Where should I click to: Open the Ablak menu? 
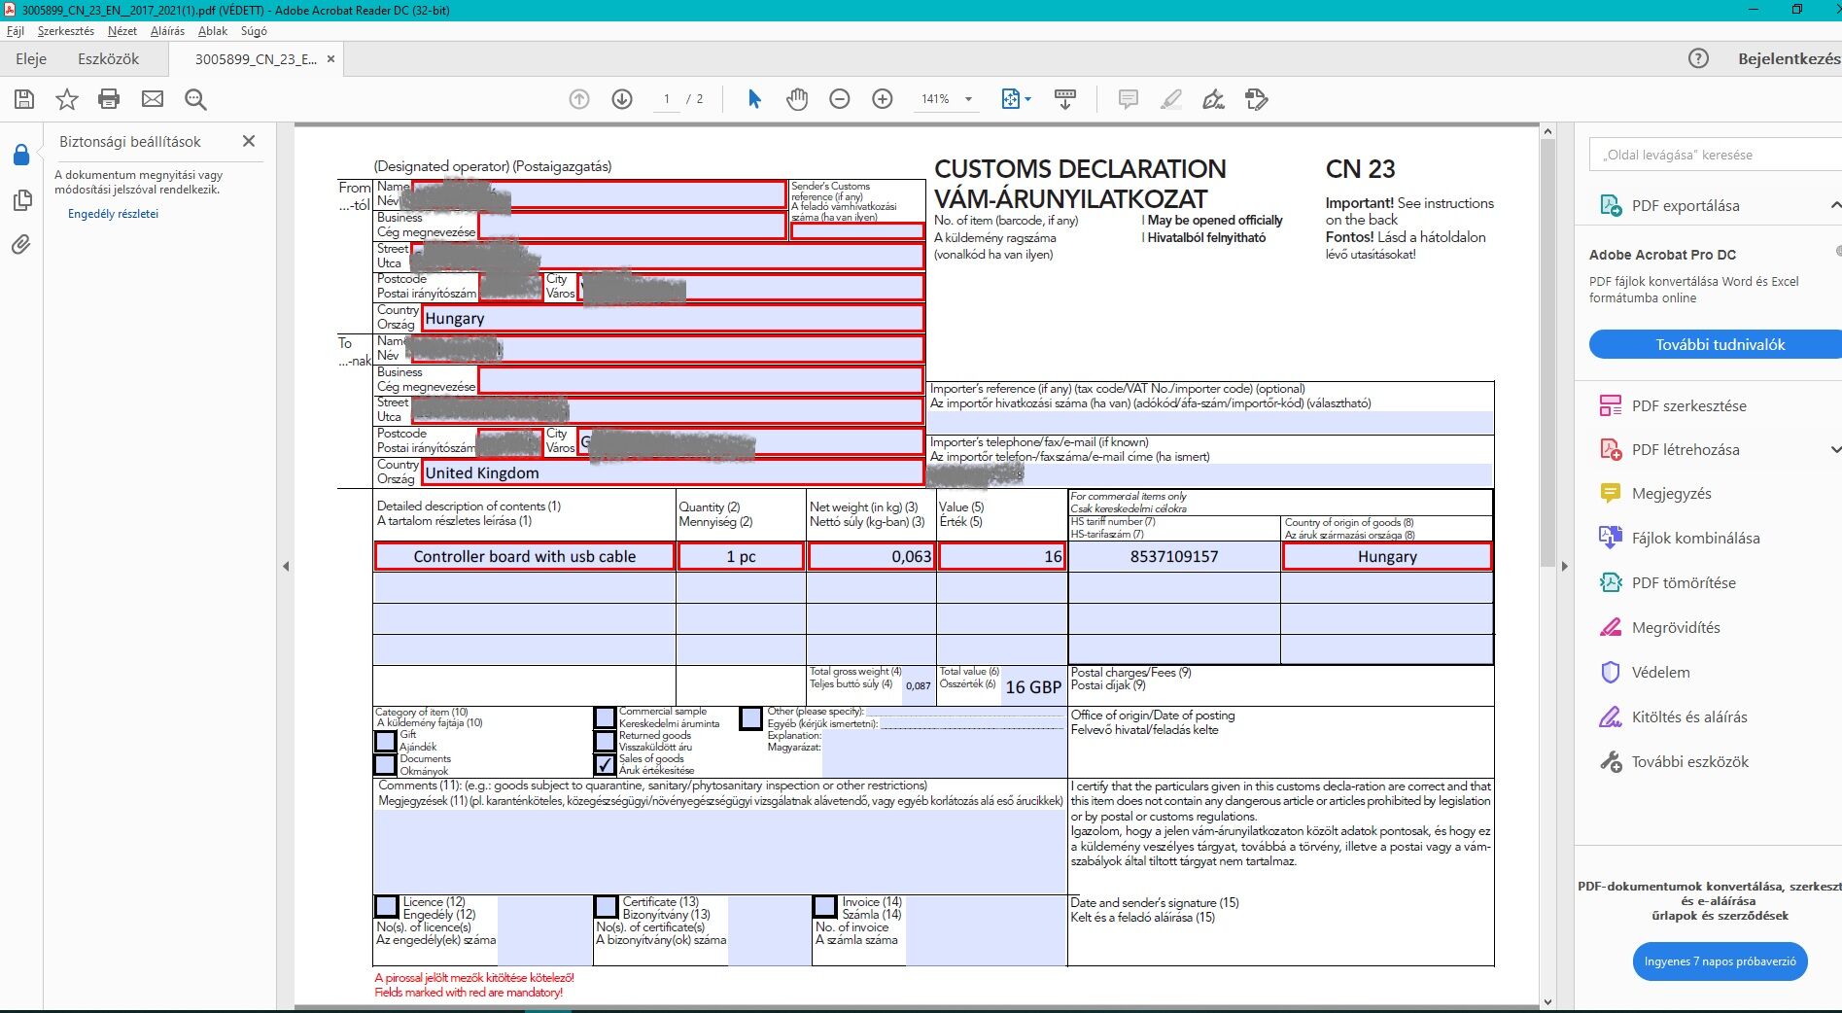tap(213, 31)
